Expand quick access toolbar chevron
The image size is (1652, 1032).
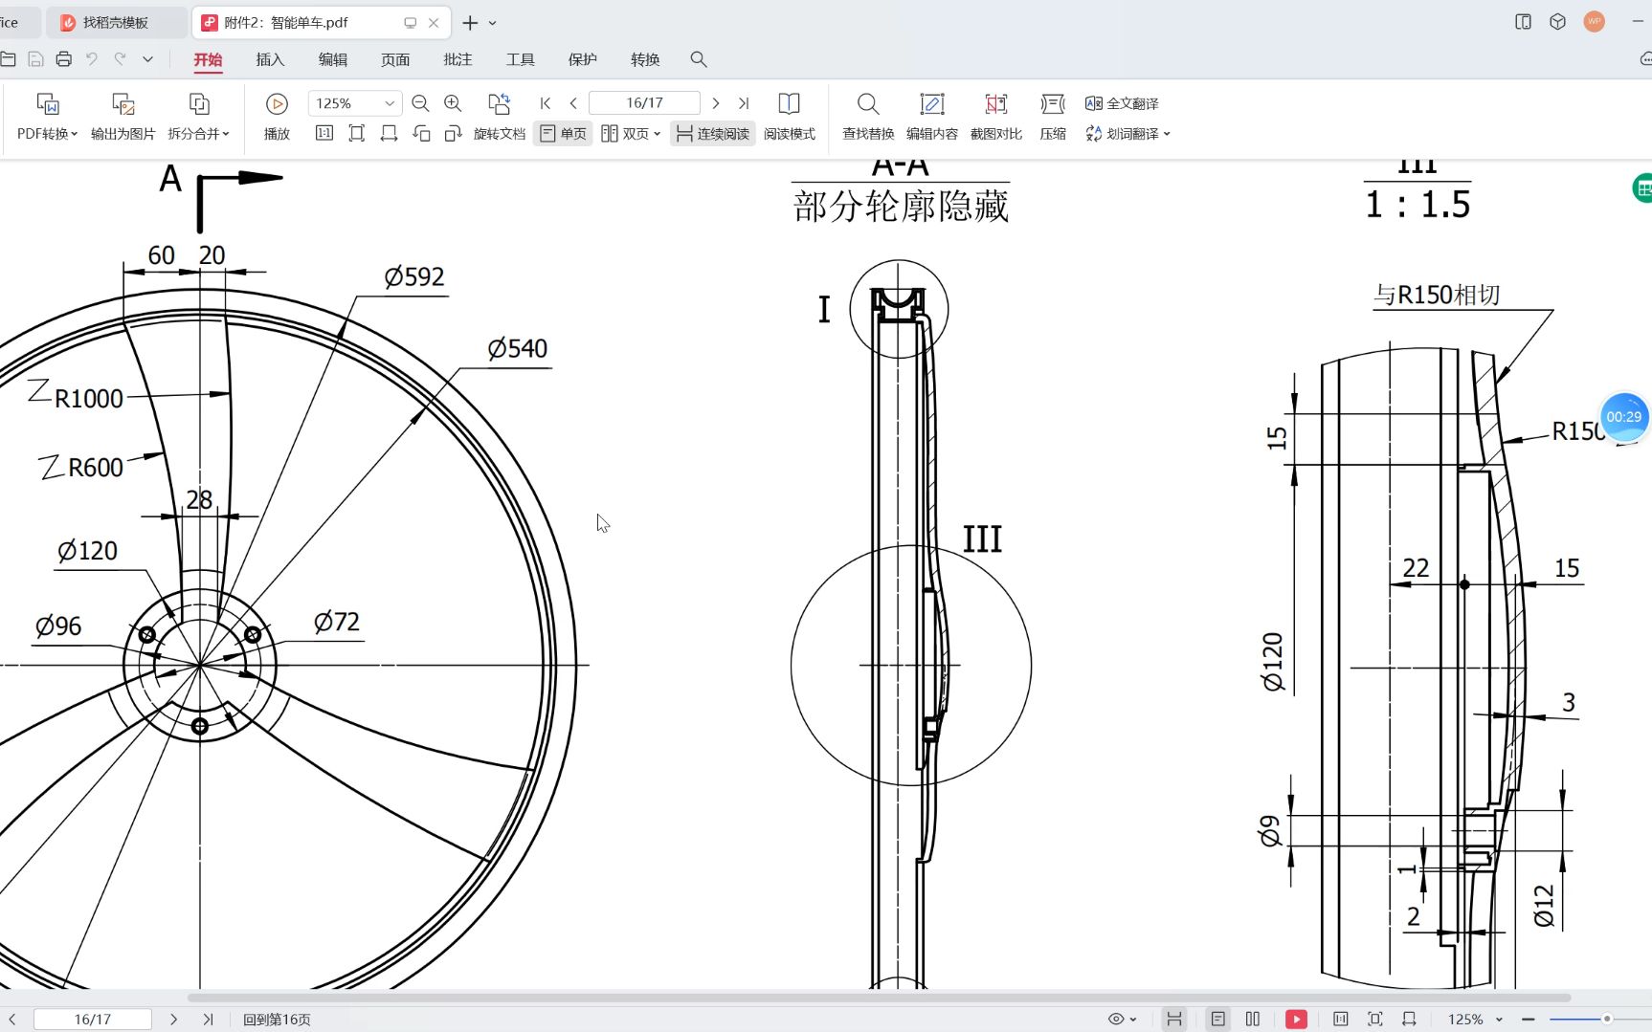click(x=148, y=59)
